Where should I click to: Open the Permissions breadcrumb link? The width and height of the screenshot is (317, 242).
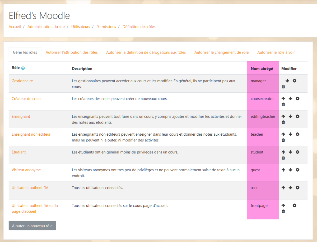coord(106,27)
